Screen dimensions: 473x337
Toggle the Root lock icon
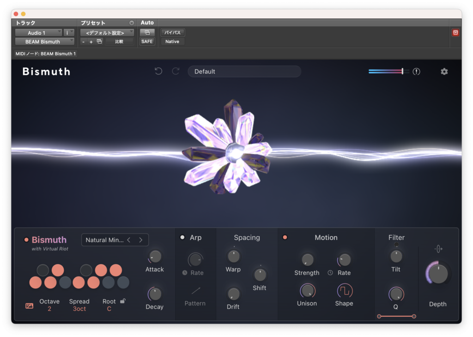coord(123,301)
